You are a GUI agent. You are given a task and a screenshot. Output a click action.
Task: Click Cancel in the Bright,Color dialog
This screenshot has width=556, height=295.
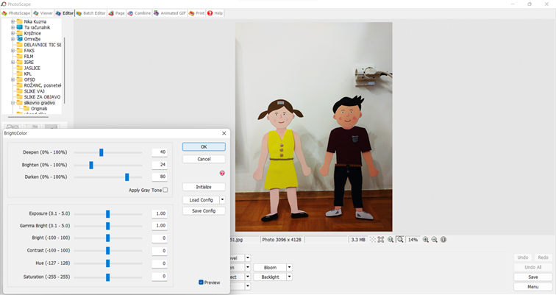[204, 159]
